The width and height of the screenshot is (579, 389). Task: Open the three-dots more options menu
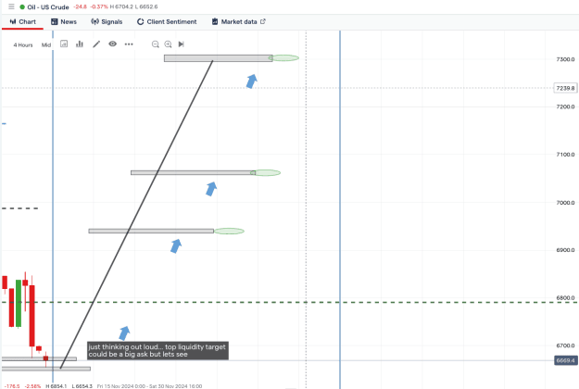tap(129, 44)
